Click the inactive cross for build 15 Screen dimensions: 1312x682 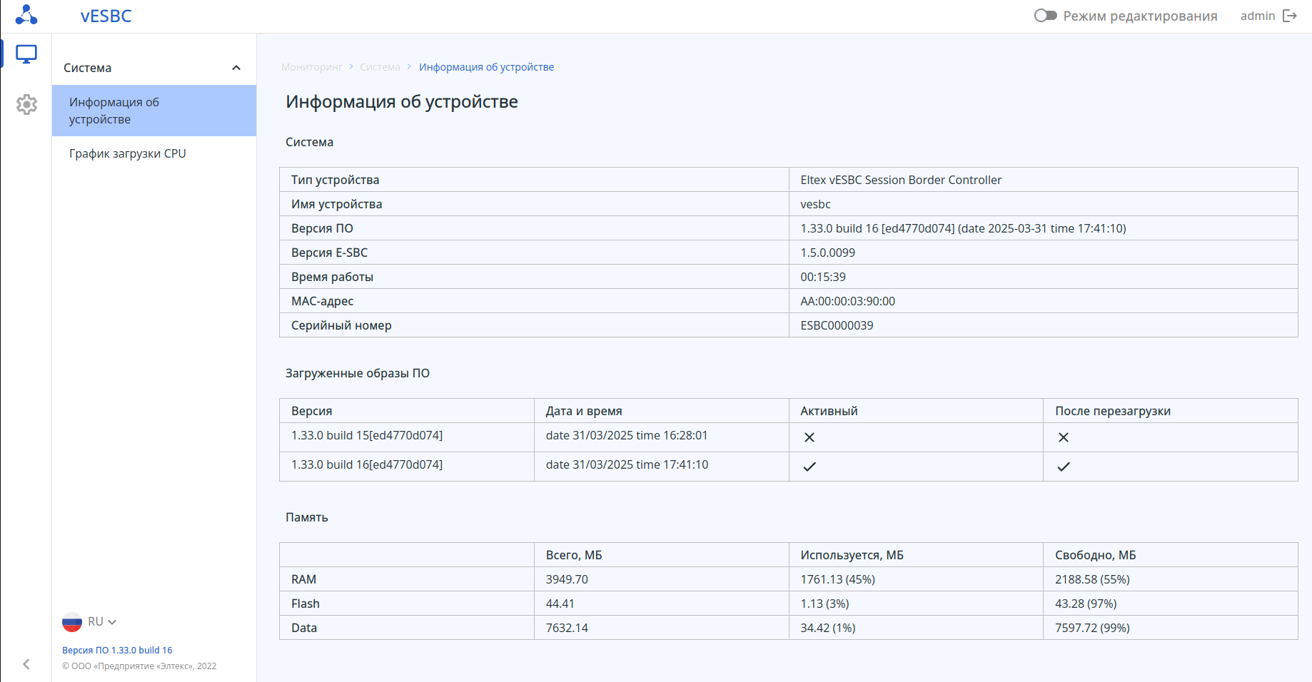[809, 437]
